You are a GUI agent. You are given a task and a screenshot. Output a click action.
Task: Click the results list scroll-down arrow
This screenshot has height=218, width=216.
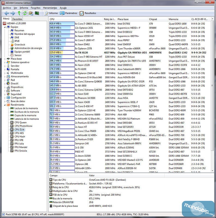(x=212, y=171)
